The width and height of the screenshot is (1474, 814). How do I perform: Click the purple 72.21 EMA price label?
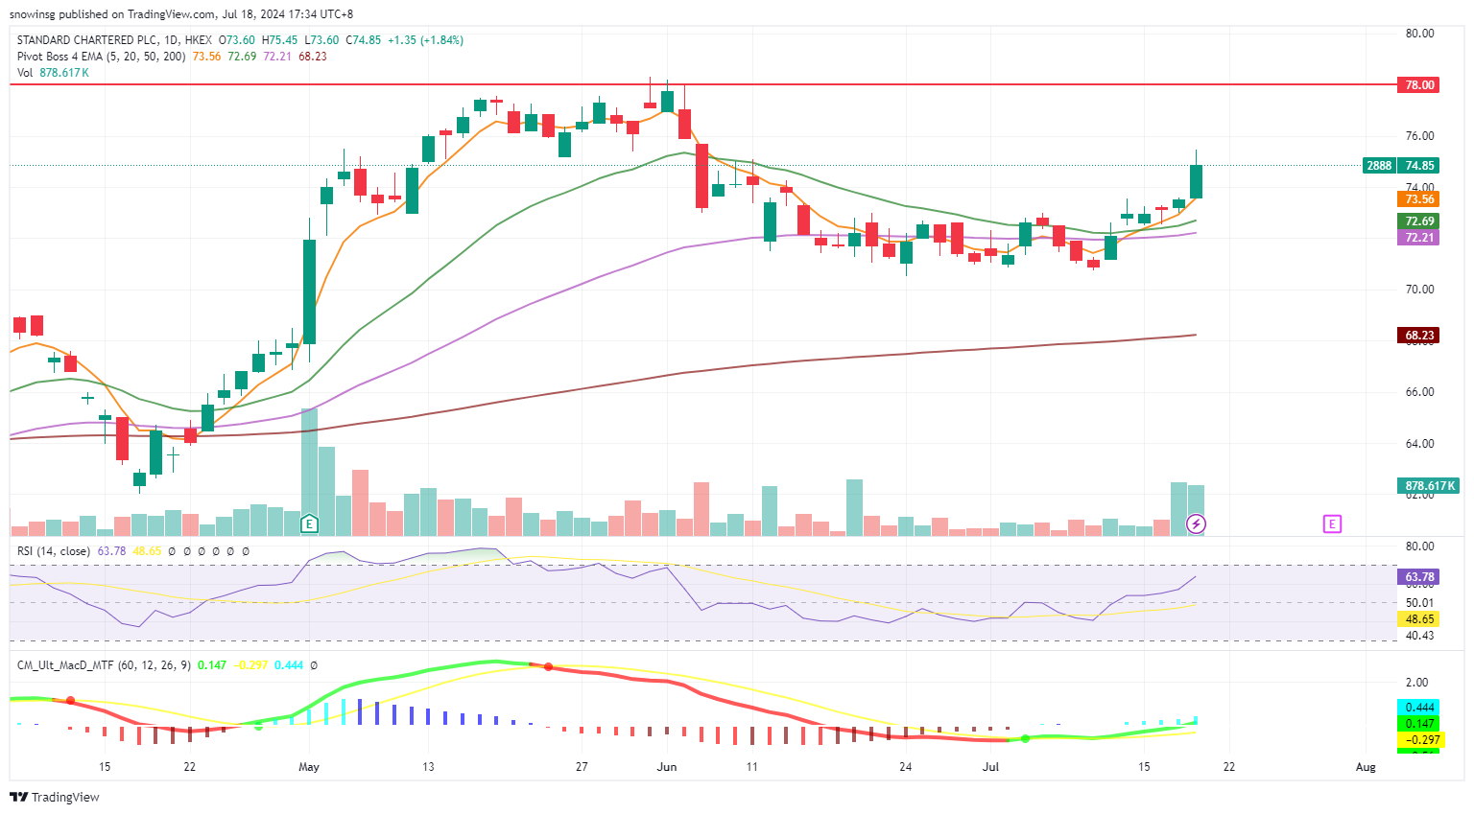1420,238
